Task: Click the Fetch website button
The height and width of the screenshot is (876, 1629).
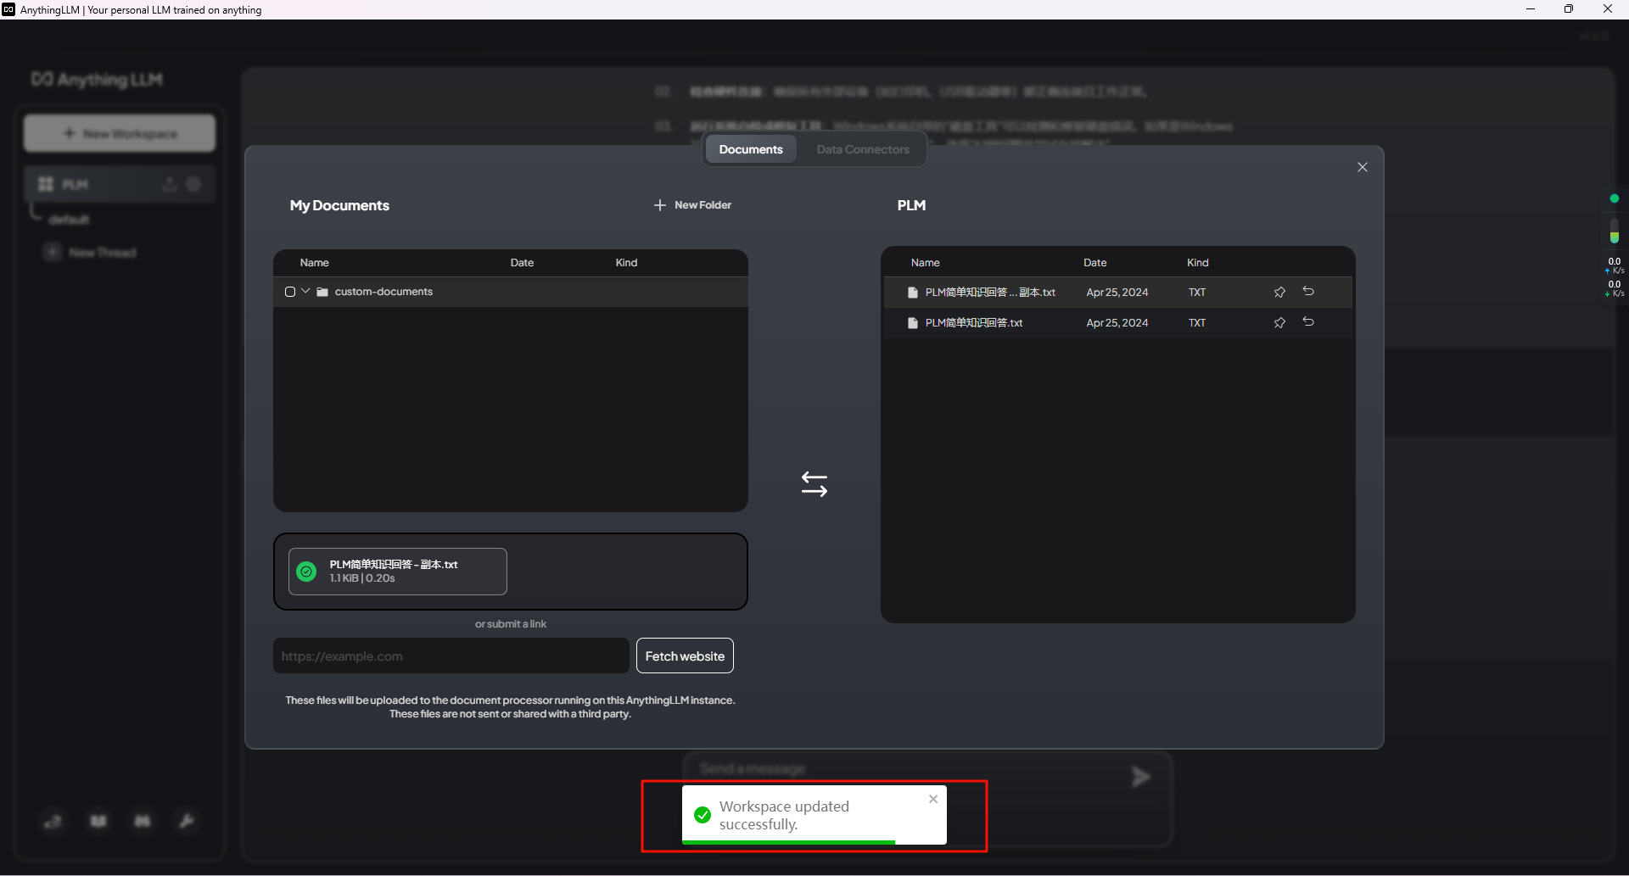Action: click(x=685, y=656)
